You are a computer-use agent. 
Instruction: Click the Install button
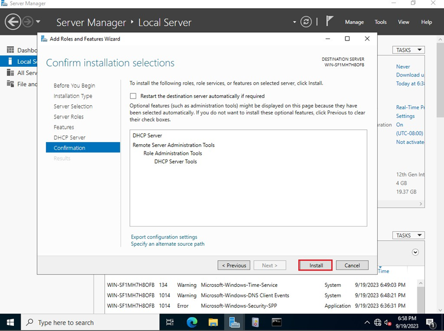[x=316, y=265]
